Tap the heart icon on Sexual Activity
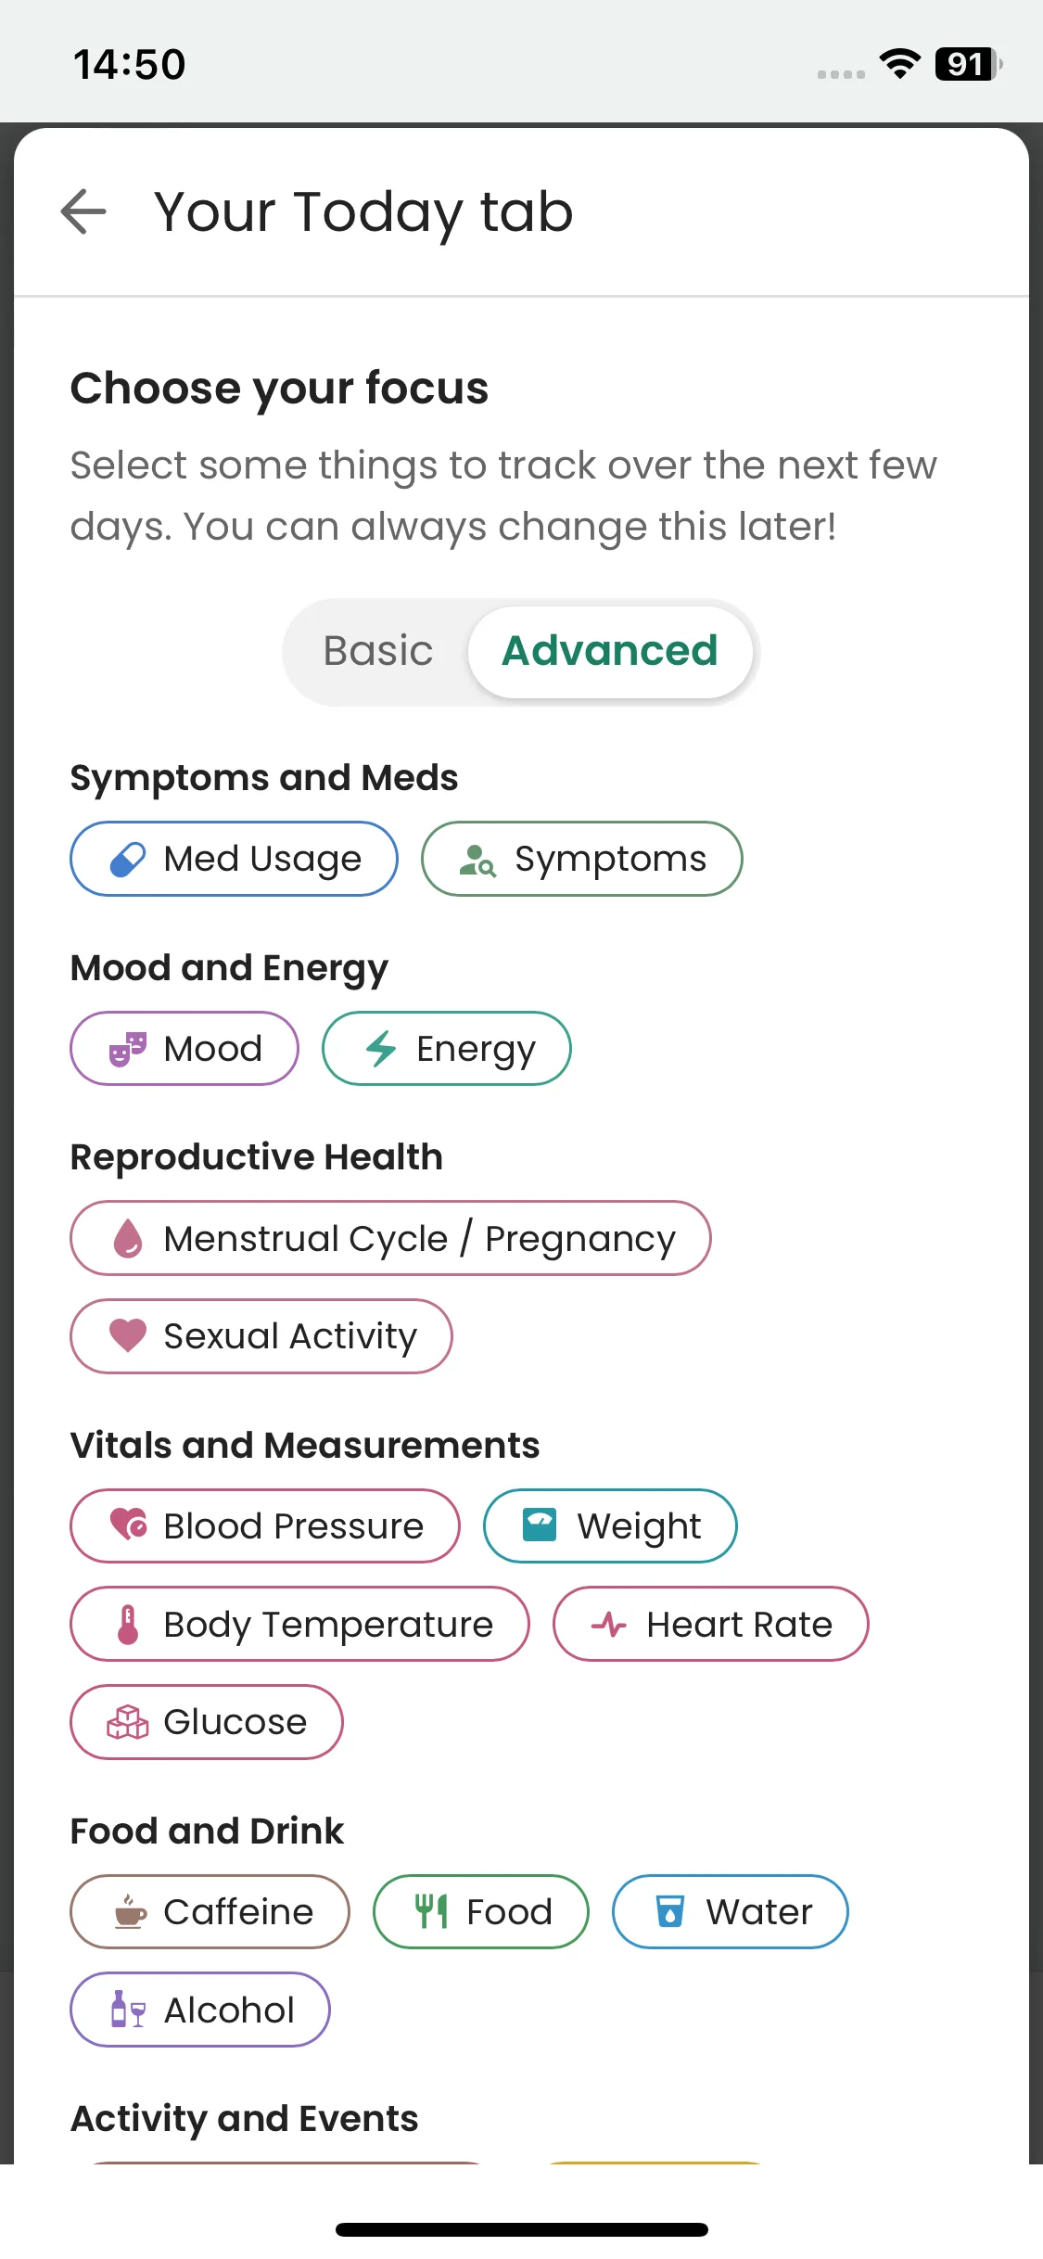Screen dimensions: 1043x2259 pyautogui.click(x=128, y=1336)
